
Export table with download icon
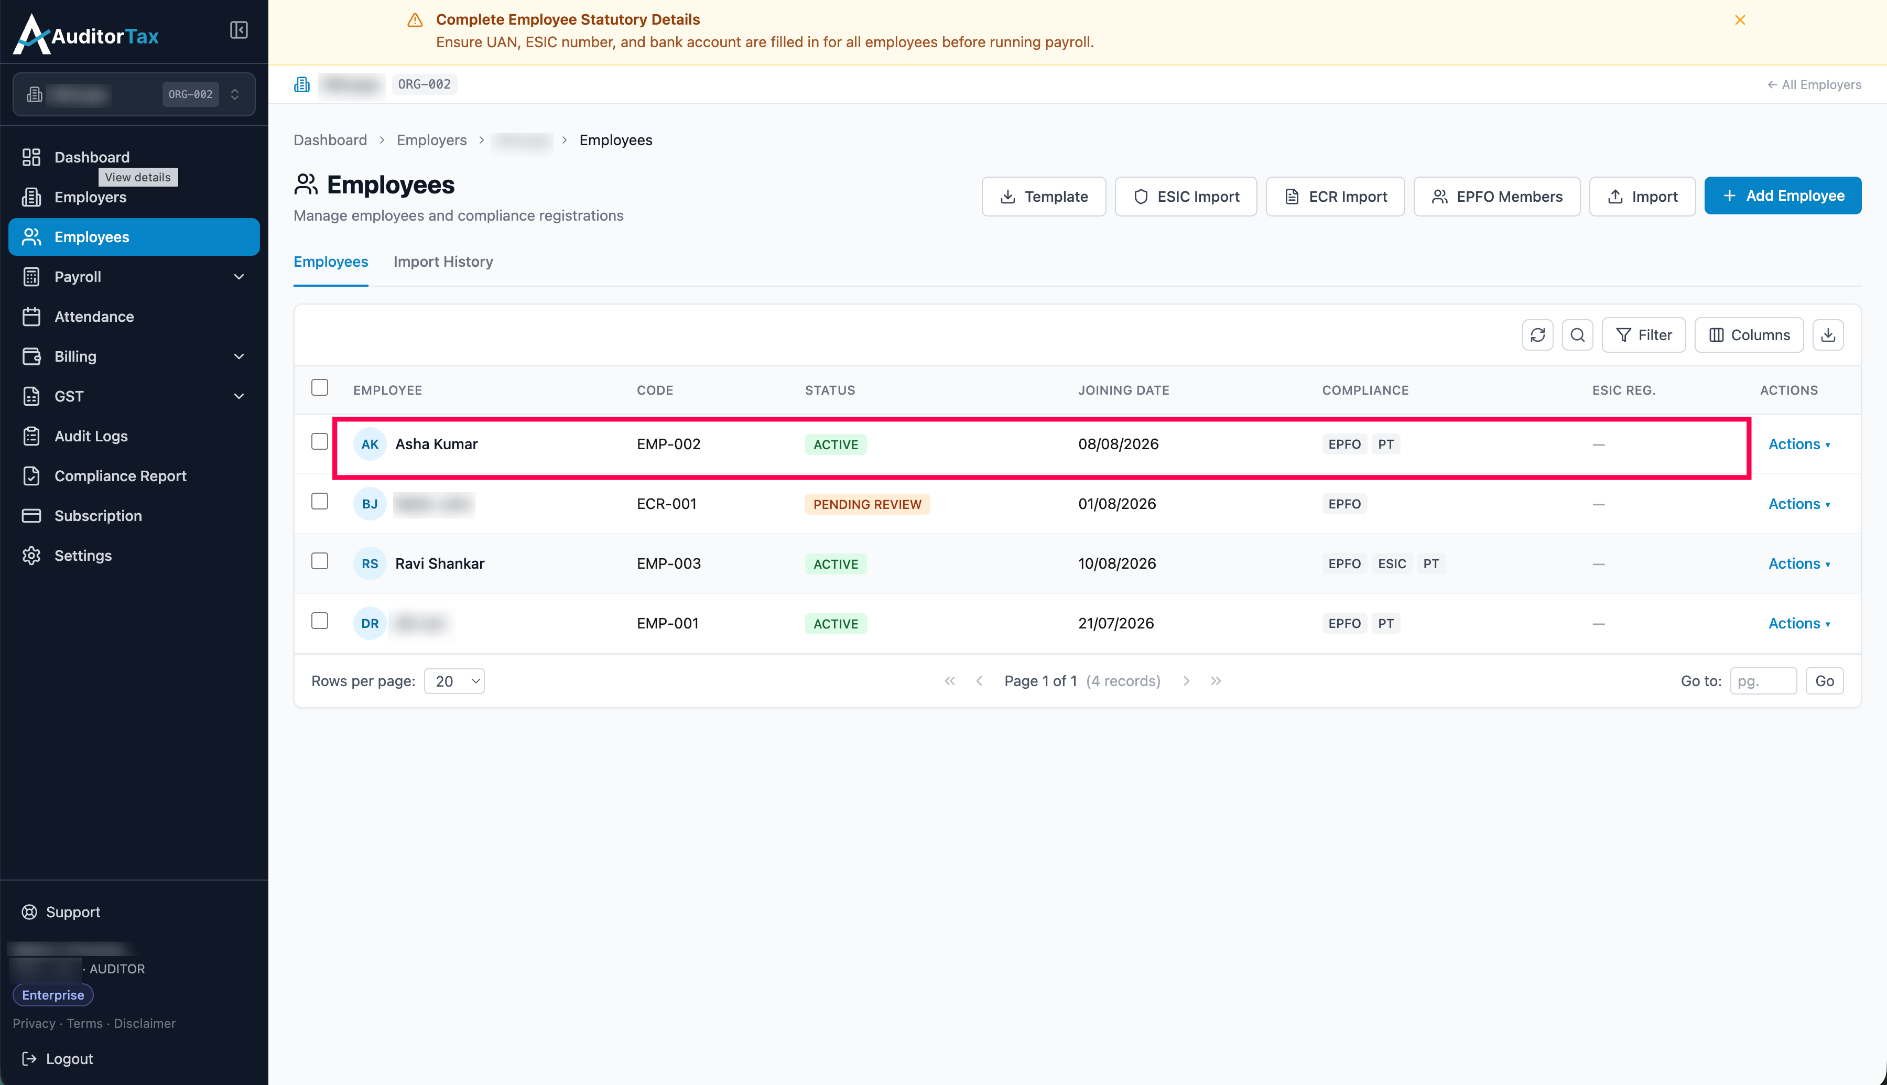pos(1827,334)
